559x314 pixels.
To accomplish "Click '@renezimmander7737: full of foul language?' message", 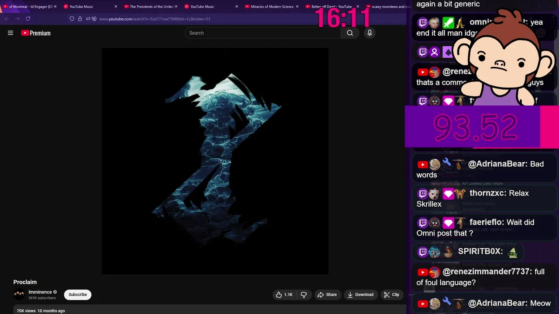I will pos(485,277).
